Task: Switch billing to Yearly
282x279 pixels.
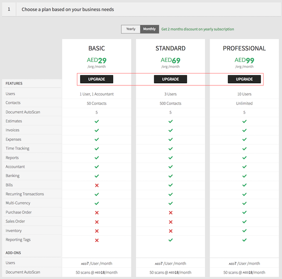Action: pyautogui.click(x=131, y=29)
